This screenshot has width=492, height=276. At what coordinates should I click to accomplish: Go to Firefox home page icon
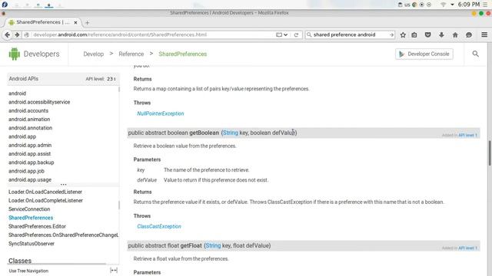tap(455, 34)
